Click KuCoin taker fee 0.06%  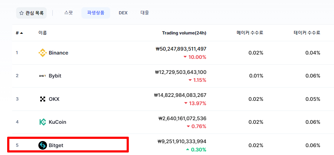pyautogui.click(x=313, y=122)
